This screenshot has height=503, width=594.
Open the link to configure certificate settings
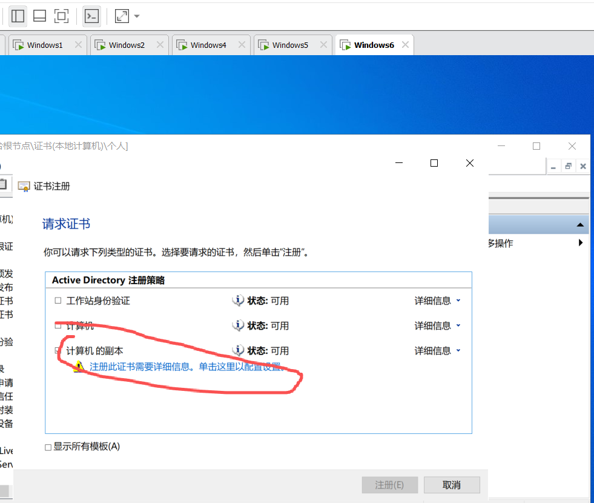pos(185,367)
